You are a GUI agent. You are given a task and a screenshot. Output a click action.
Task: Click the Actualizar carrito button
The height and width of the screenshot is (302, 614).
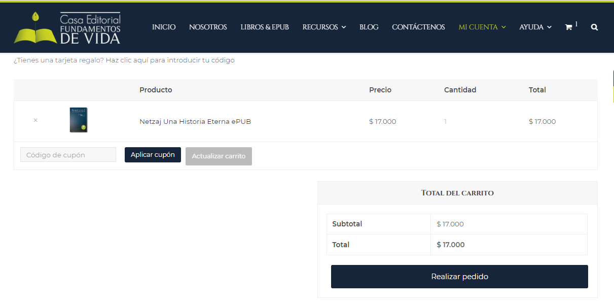point(219,156)
